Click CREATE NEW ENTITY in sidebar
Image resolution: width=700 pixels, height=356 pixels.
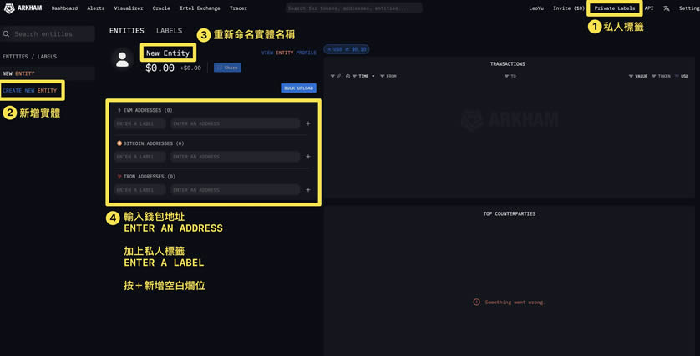pos(30,90)
